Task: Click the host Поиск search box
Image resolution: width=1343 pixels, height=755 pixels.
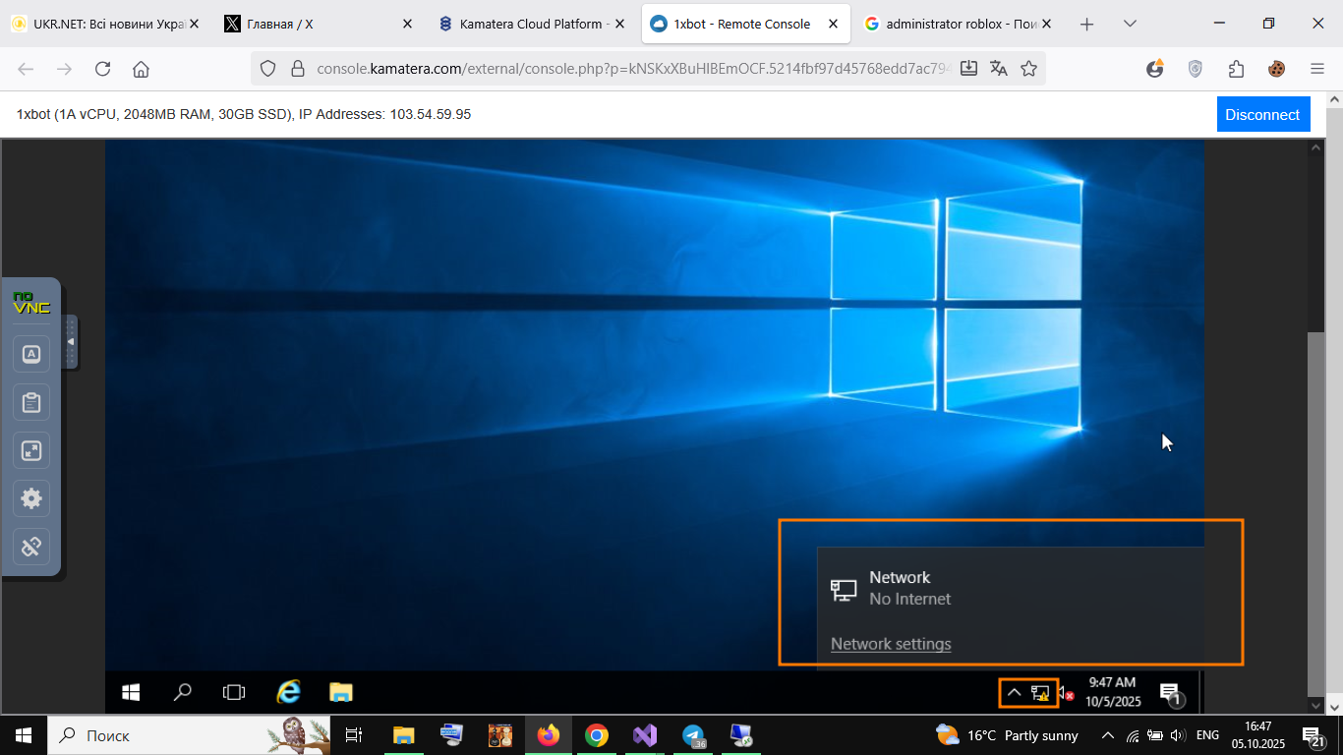Action: (189, 735)
